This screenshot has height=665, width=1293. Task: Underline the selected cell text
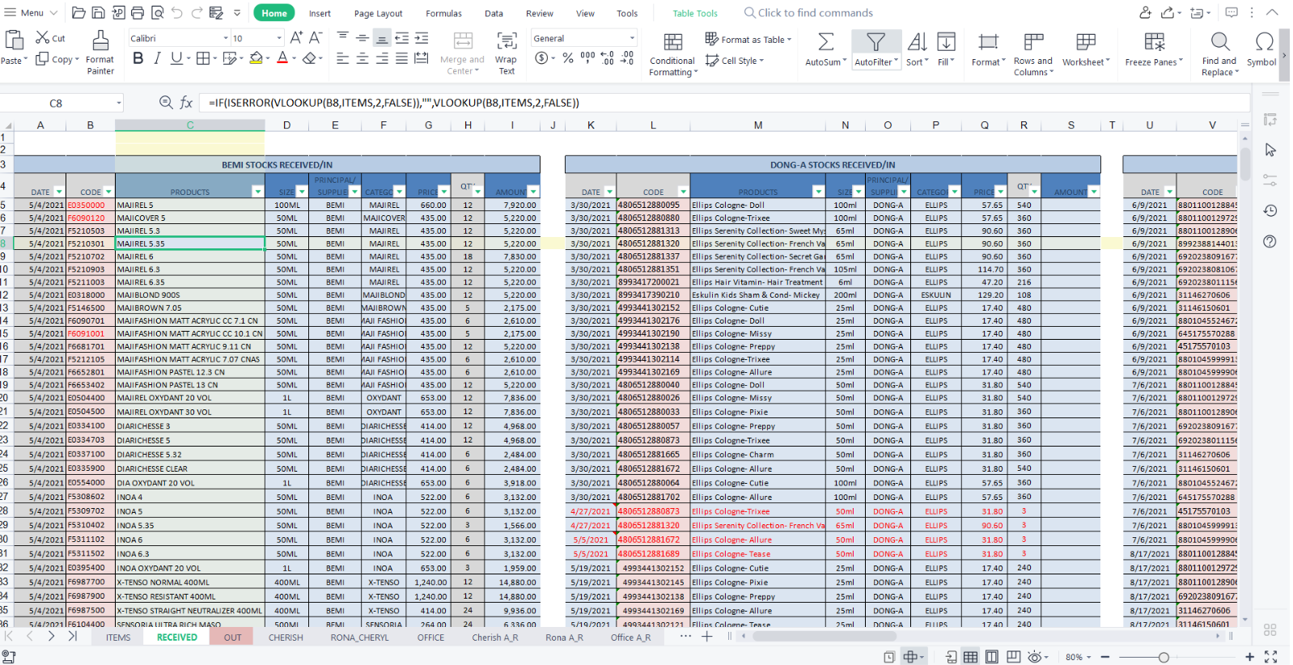coord(176,58)
